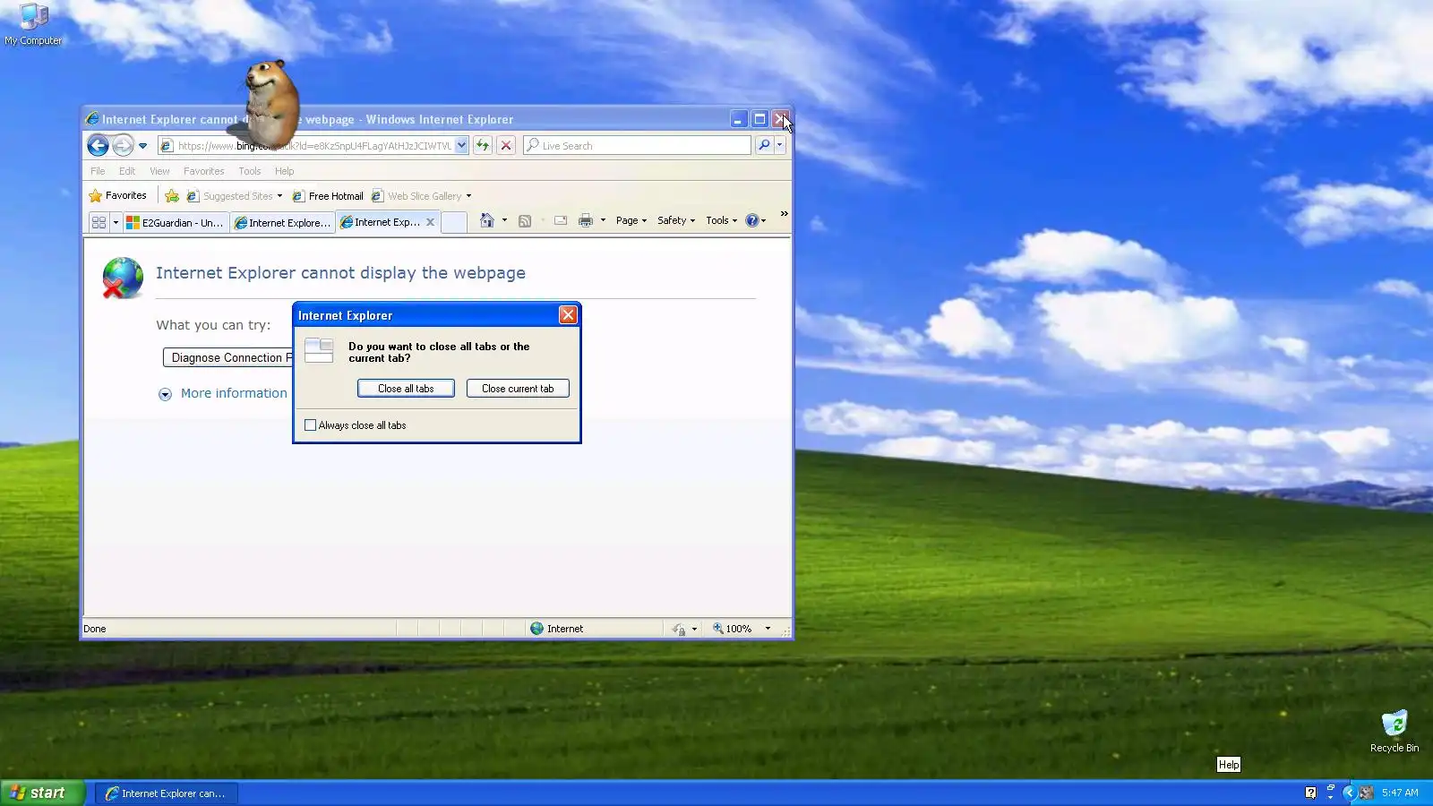1433x806 pixels.
Task: Click the Back navigation arrow in Internet Explorer
Action: [99, 145]
